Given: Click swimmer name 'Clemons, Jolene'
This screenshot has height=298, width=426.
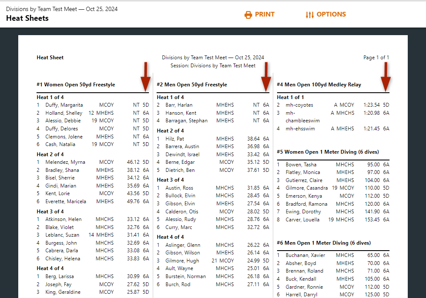Looking at the screenshot, I should coord(64,137).
